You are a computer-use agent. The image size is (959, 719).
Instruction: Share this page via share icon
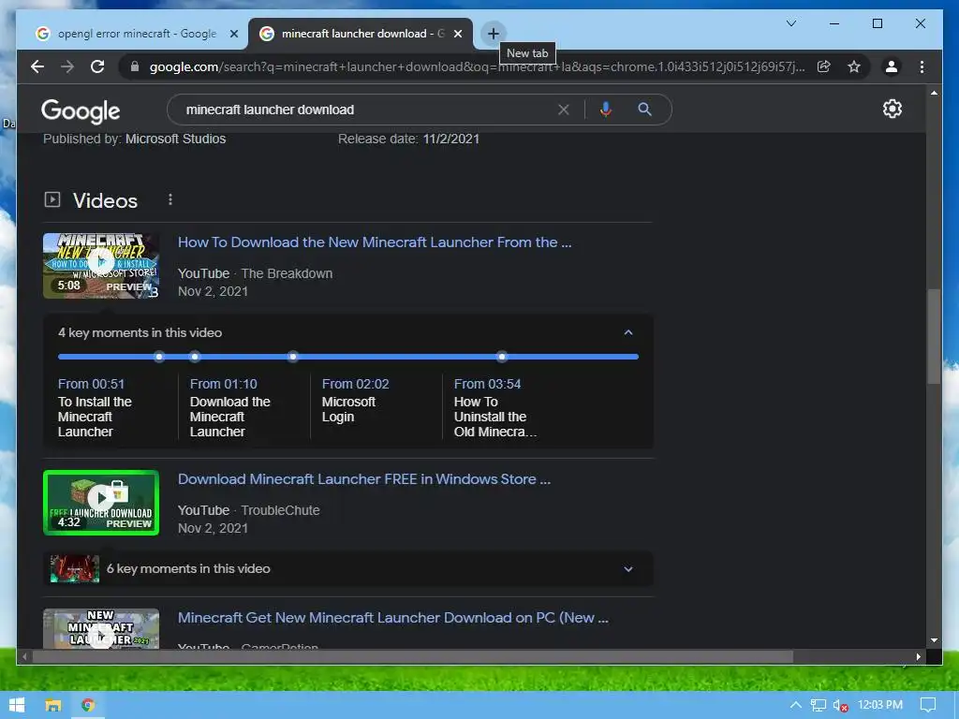[824, 66]
